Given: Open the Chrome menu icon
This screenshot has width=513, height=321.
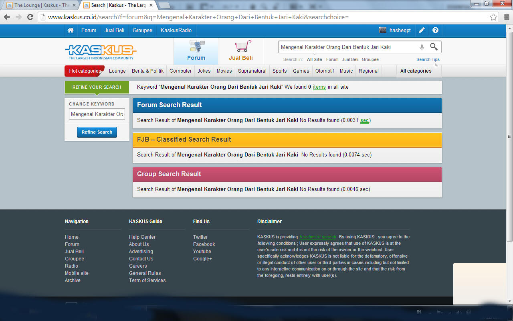Looking at the screenshot, I should pyautogui.click(x=506, y=17).
